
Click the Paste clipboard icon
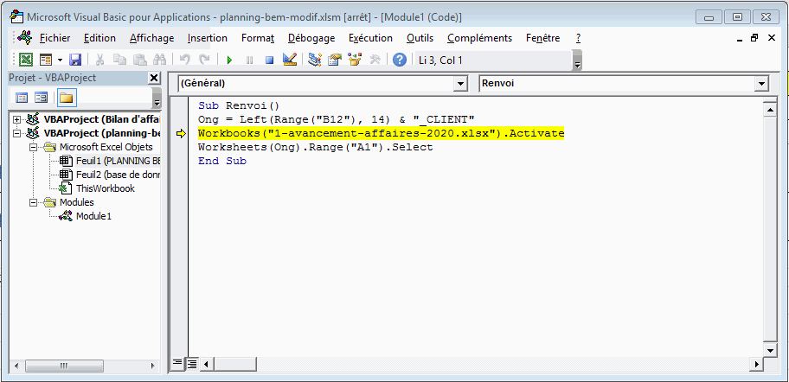pos(139,60)
